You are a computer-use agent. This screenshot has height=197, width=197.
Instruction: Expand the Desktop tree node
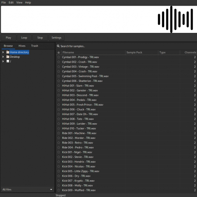click(3, 57)
